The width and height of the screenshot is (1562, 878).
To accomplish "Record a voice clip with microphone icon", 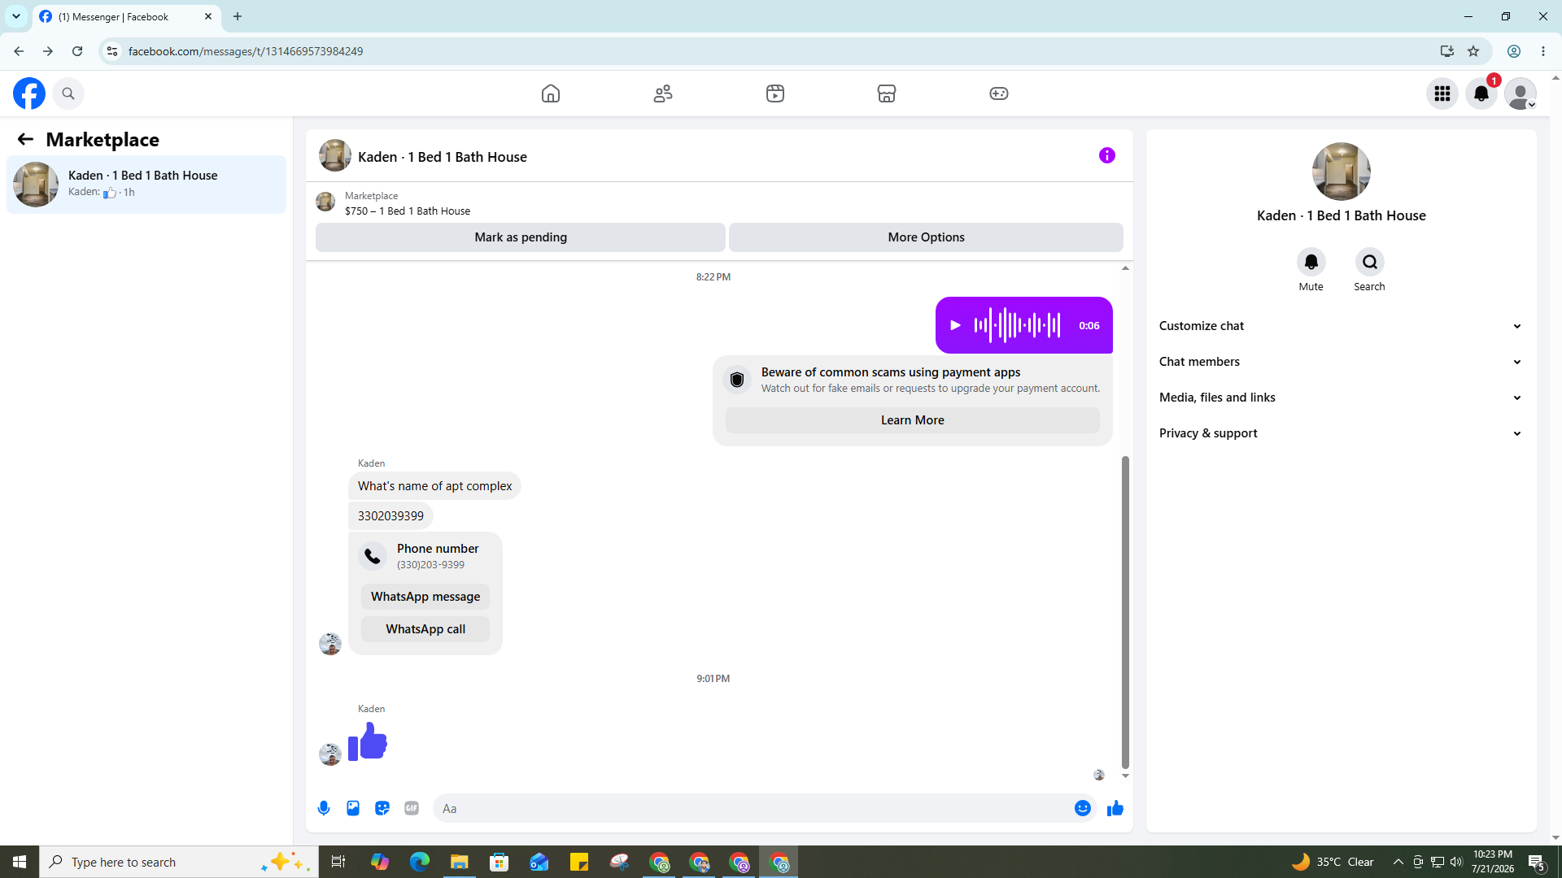I will (324, 808).
